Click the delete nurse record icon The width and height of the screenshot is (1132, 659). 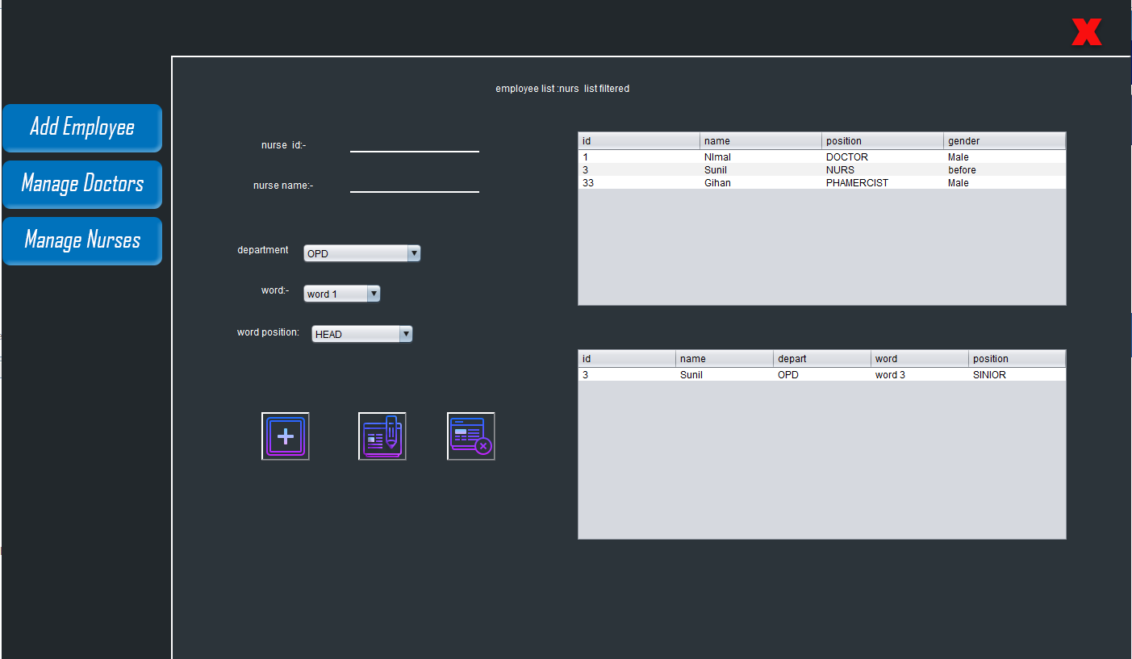pos(471,436)
